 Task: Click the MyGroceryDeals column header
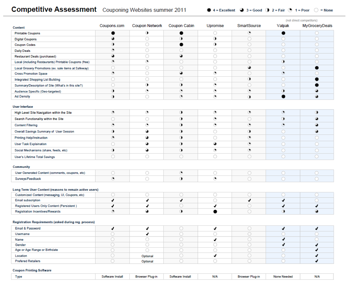[x=318, y=26]
